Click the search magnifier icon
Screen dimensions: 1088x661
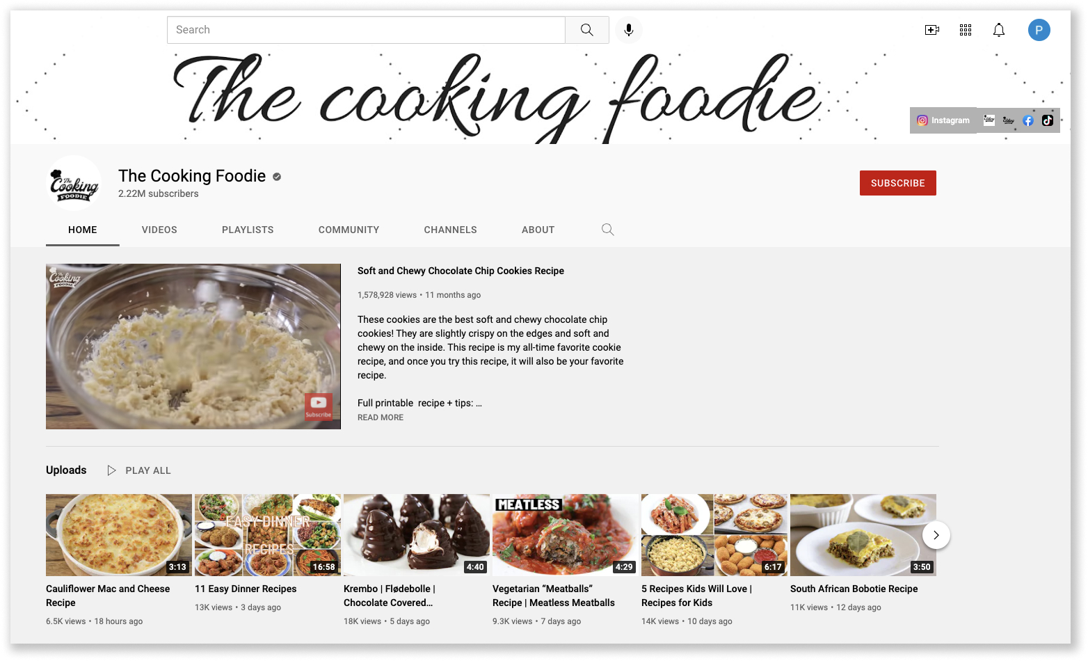point(586,30)
